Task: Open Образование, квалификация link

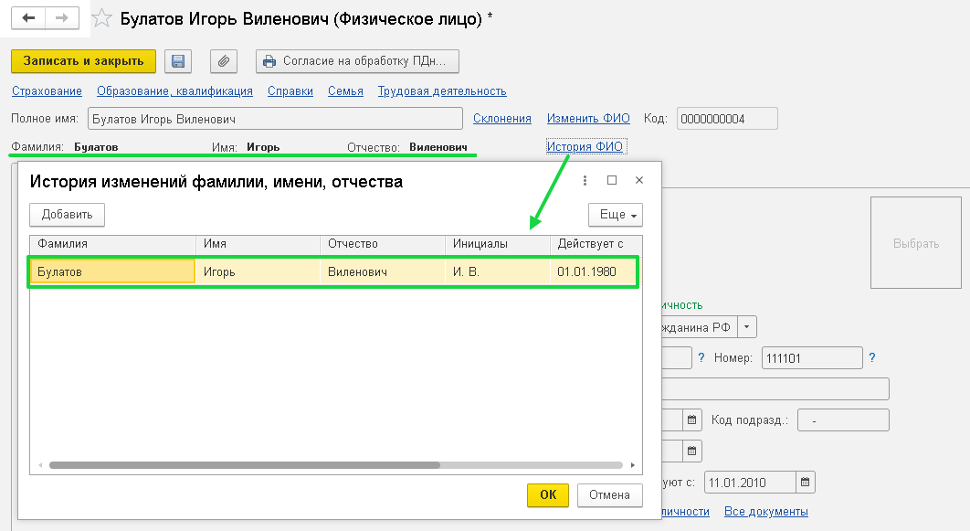Action: tap(174, 91)
